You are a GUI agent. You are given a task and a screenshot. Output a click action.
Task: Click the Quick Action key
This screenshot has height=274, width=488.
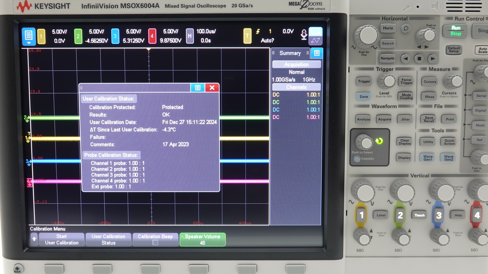coord(449,142)
